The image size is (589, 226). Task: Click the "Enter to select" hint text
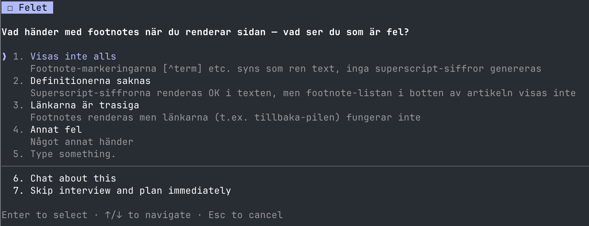tap(43, 215)
